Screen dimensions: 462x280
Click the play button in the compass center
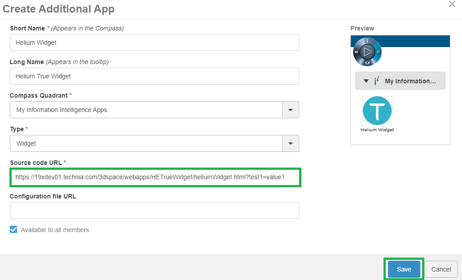[367, 52]
